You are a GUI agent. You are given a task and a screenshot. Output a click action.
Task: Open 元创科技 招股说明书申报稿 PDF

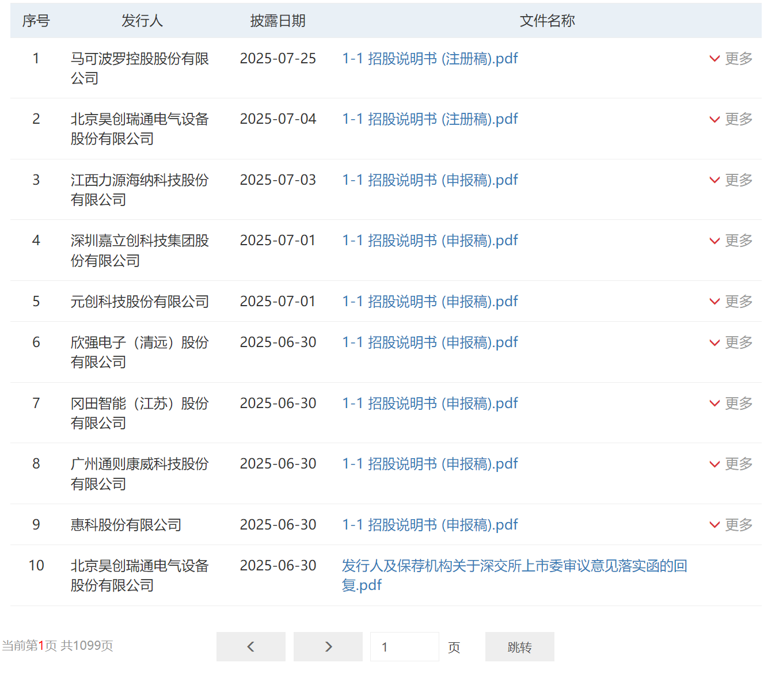pos(429,301)
